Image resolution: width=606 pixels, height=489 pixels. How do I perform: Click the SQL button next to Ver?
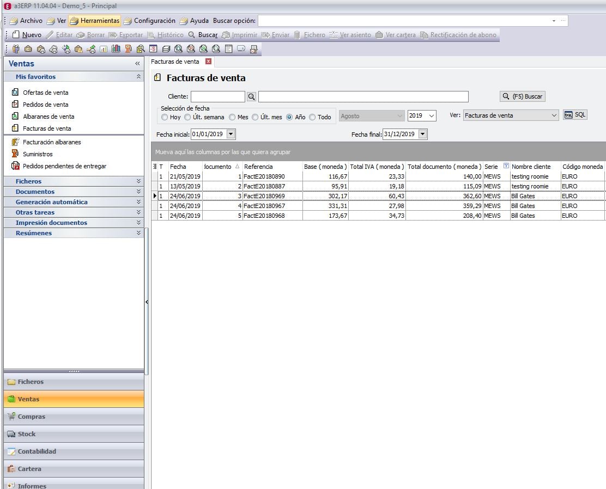point(574,115)
